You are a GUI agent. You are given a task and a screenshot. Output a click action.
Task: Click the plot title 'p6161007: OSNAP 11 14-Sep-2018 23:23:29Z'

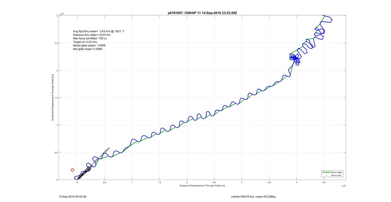pyautogui.click(x=202, y=13)
